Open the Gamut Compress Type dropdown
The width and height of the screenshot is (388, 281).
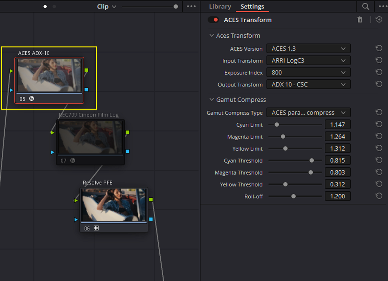(308, 112)
